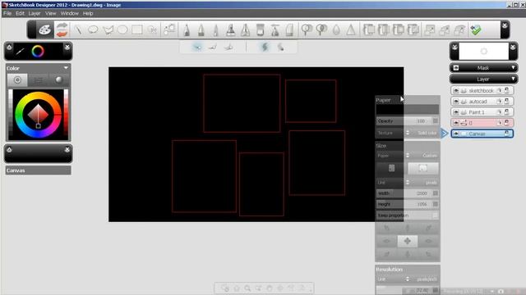Switch to color sliders tab
The image size is (526, 295).
(39, 80)
